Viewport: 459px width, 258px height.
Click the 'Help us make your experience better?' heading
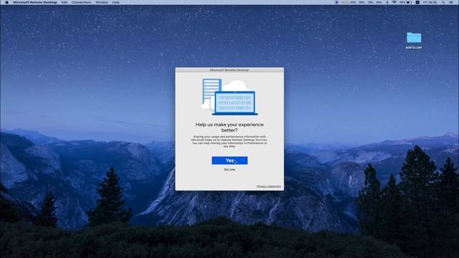[x=229, y=128]
